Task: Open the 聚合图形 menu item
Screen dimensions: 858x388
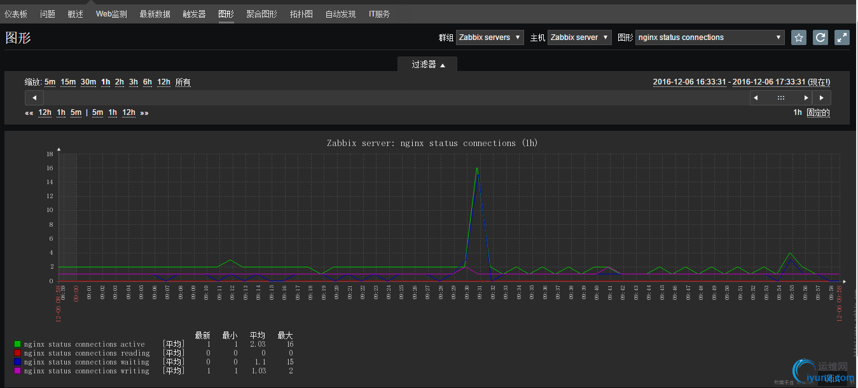Action: pyautogui.click(x=262, y=14)
